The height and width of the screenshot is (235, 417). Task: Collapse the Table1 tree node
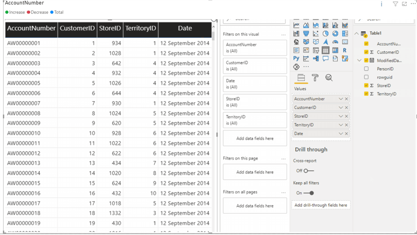tap(357, 34)
